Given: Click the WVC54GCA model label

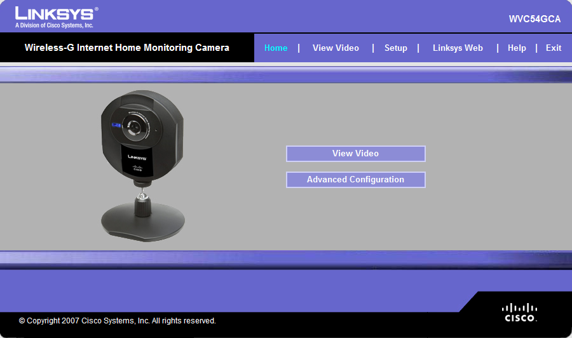Looking at the screenshot, I should coord(535,19).
